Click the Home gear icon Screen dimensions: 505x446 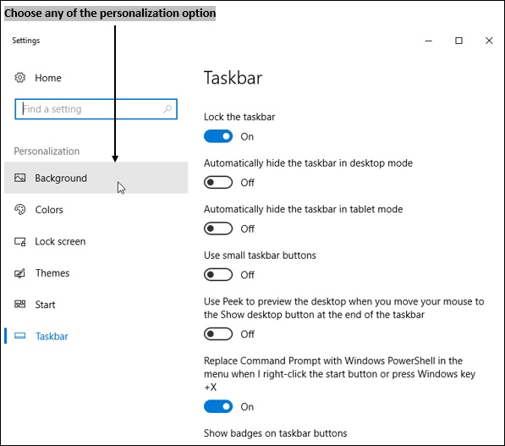click(x=20, y=78)
